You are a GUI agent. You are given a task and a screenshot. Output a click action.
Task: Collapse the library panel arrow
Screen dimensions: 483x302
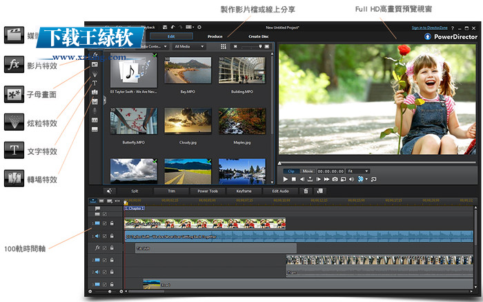click(104, 100)
